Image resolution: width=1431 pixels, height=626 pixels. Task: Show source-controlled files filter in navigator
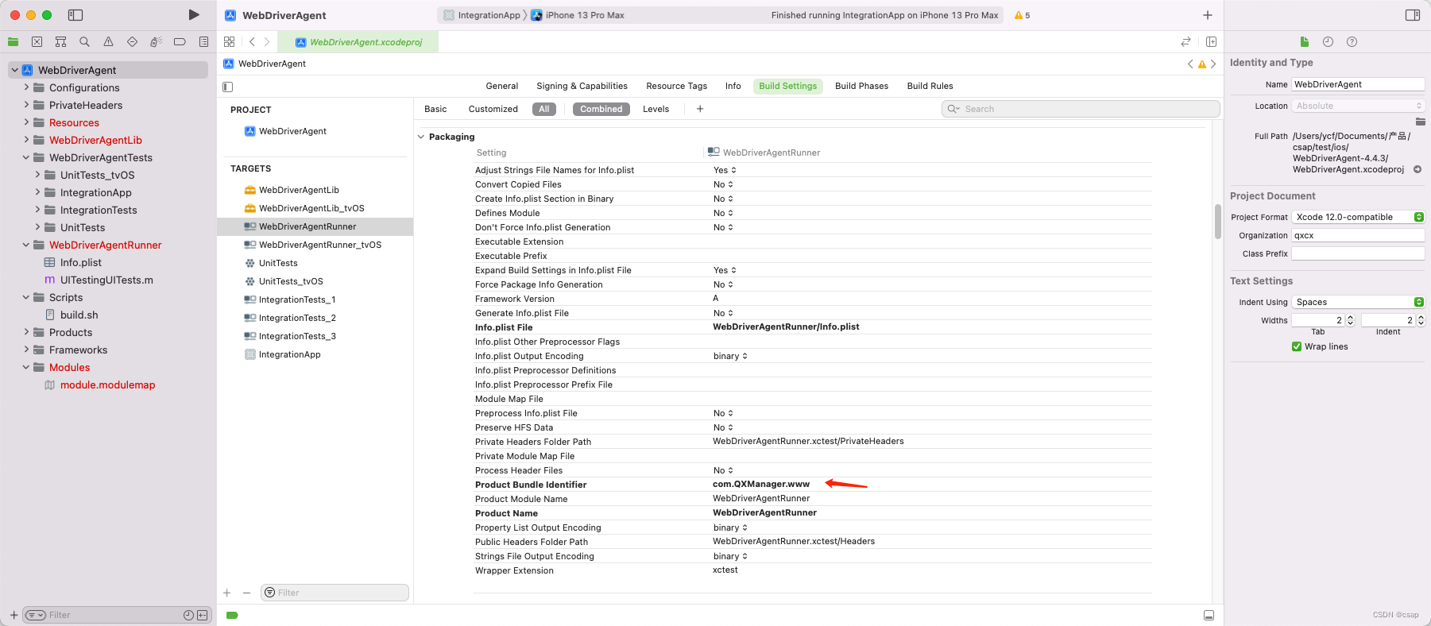coord(202,615)
